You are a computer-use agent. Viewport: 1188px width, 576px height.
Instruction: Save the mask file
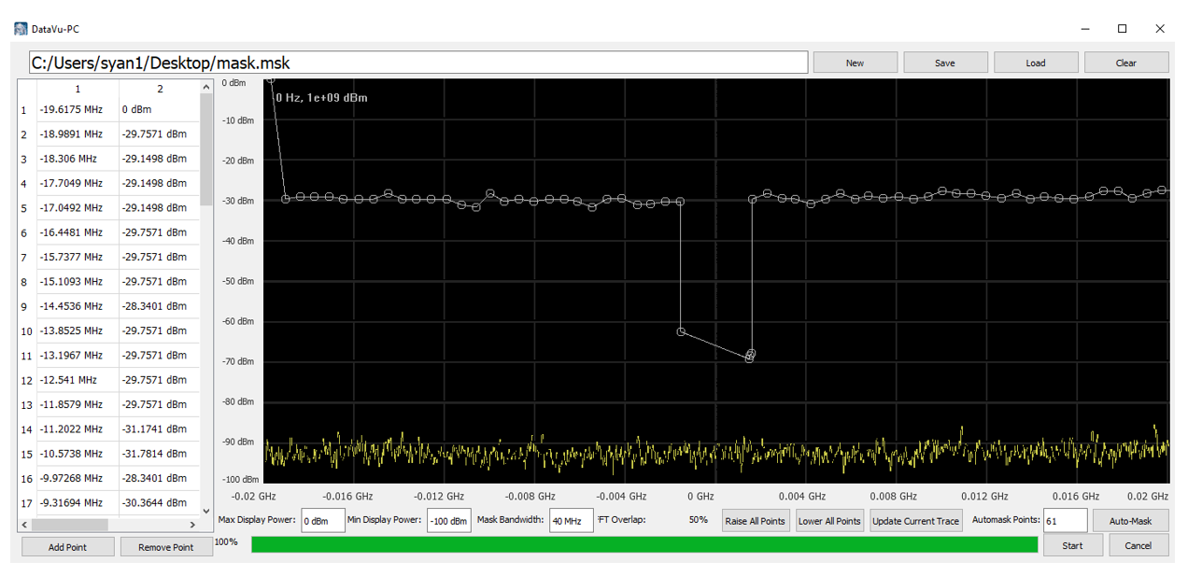(x=944, y=63)
